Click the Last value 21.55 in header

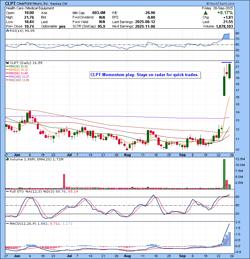click(228, 22)
